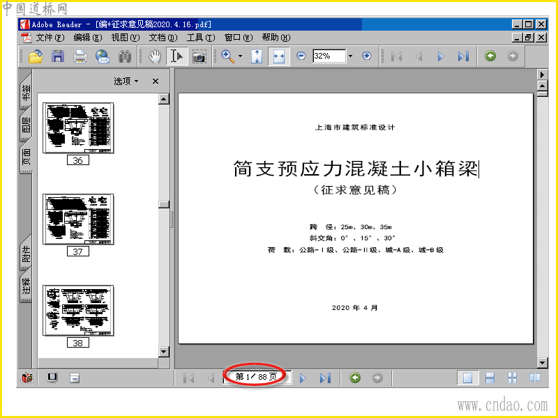Go to first page in status bar

tap(188, 378)
